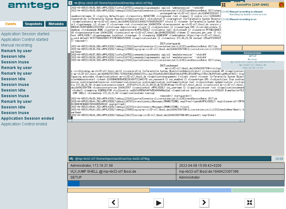Jump to the 'Manual recording' event

point(17,45)
